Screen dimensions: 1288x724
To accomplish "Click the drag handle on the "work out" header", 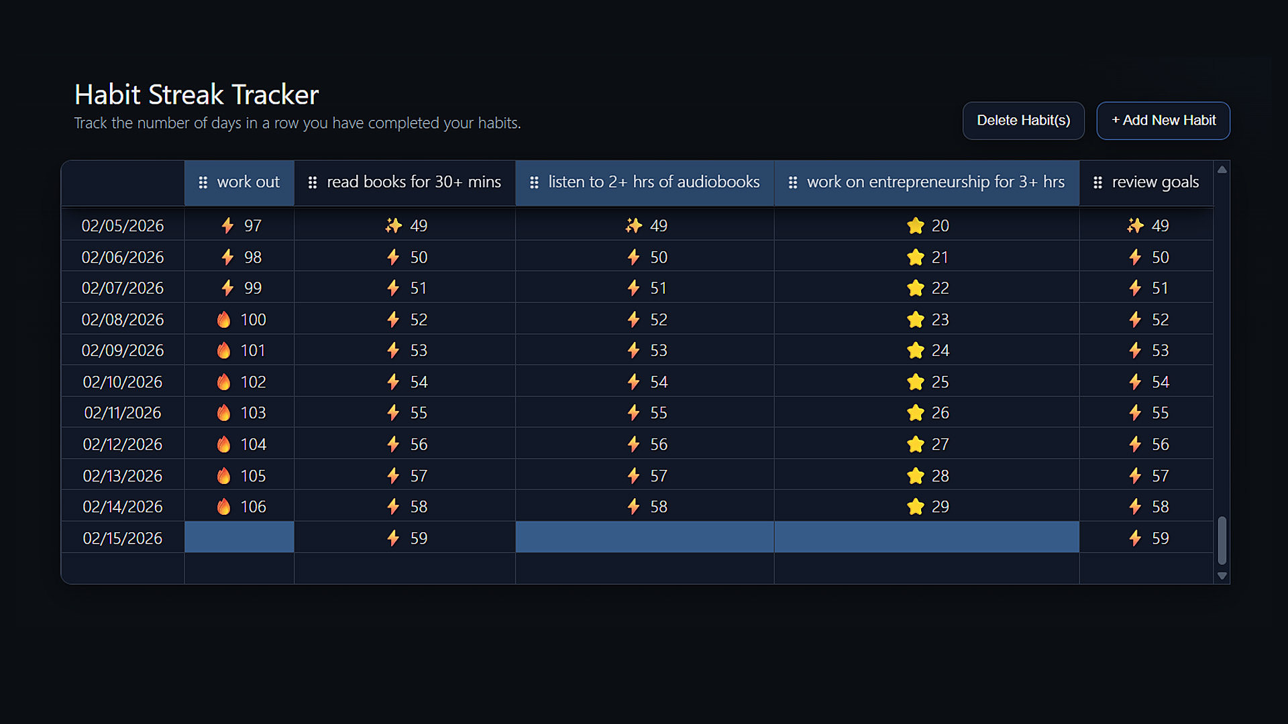I will pyautogui.click(x=203, y=182).
